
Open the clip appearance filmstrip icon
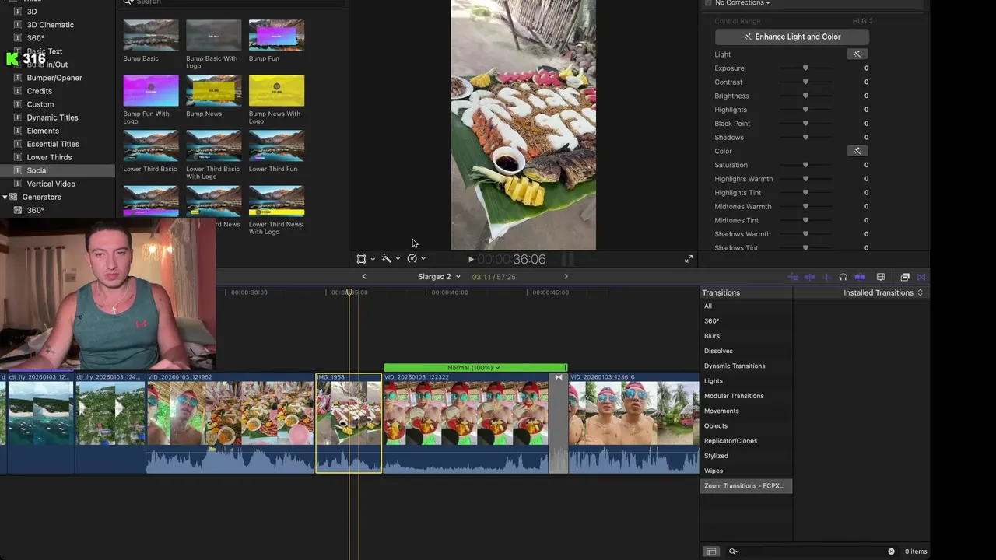881,277
